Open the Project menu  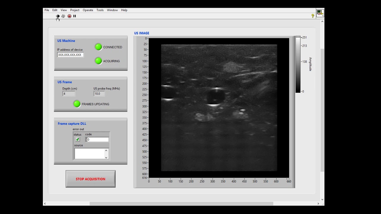tap(75, 10)
